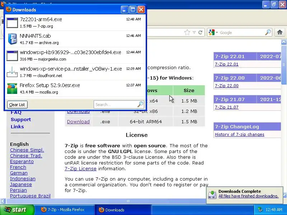Viewport: 287px width, 215px height.
Task: Click the horizontal scrollbar left arrow
Action: tap(3, 201)
